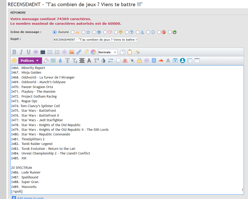Click the red warning triangle icon
248x199 pixels.
(x=125, y=60)
